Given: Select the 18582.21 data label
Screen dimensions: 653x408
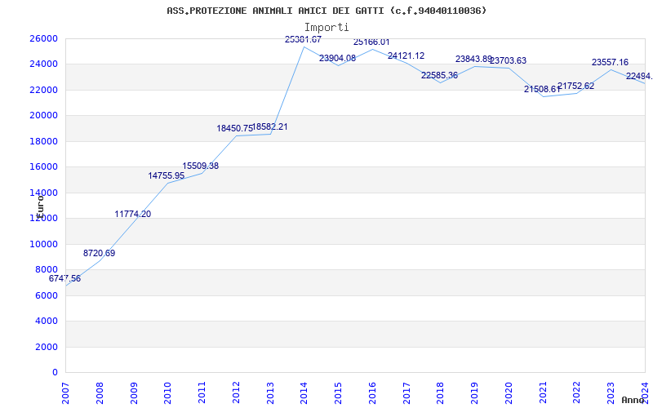Looking at the screenshot, I should pyautogui.click(x=270, y=126).
